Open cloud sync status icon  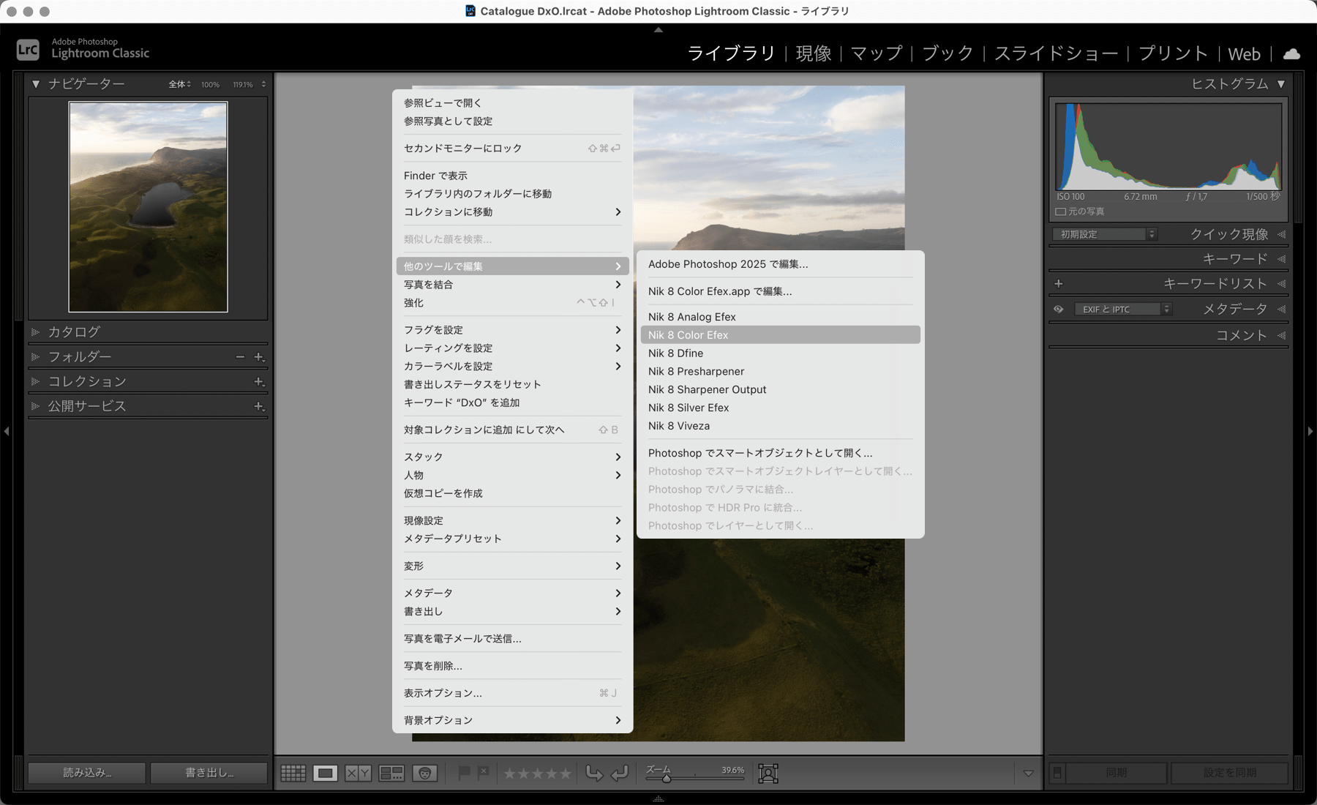[1292, 54]
